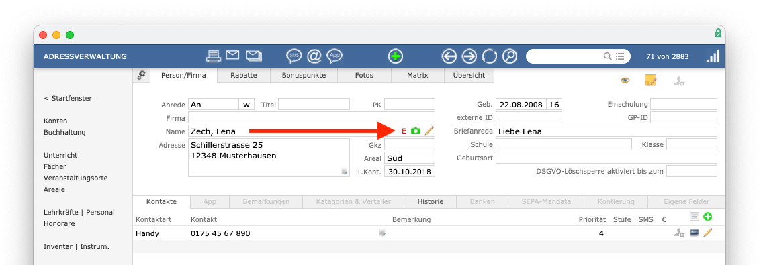Edit the Handy contact with the pencil
This screenshot has height=265, width=763.
[x=707, y=233]
